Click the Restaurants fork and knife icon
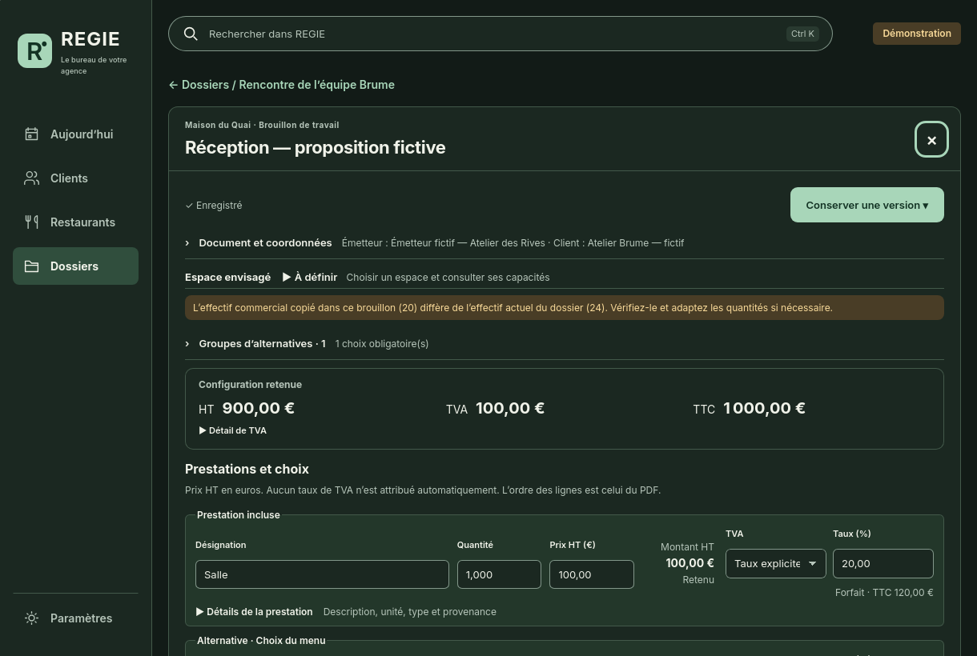The height and width of the screenshot is (656, 977). pyautogui.click(x=31, y=222)
